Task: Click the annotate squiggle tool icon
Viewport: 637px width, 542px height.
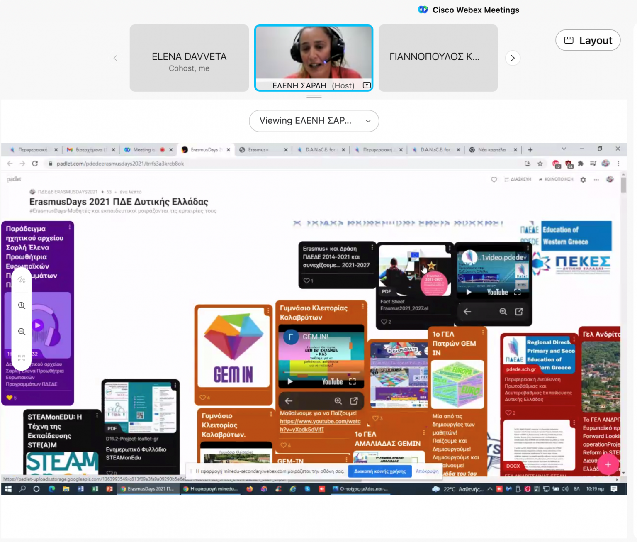Action: [x=22, y=280]
